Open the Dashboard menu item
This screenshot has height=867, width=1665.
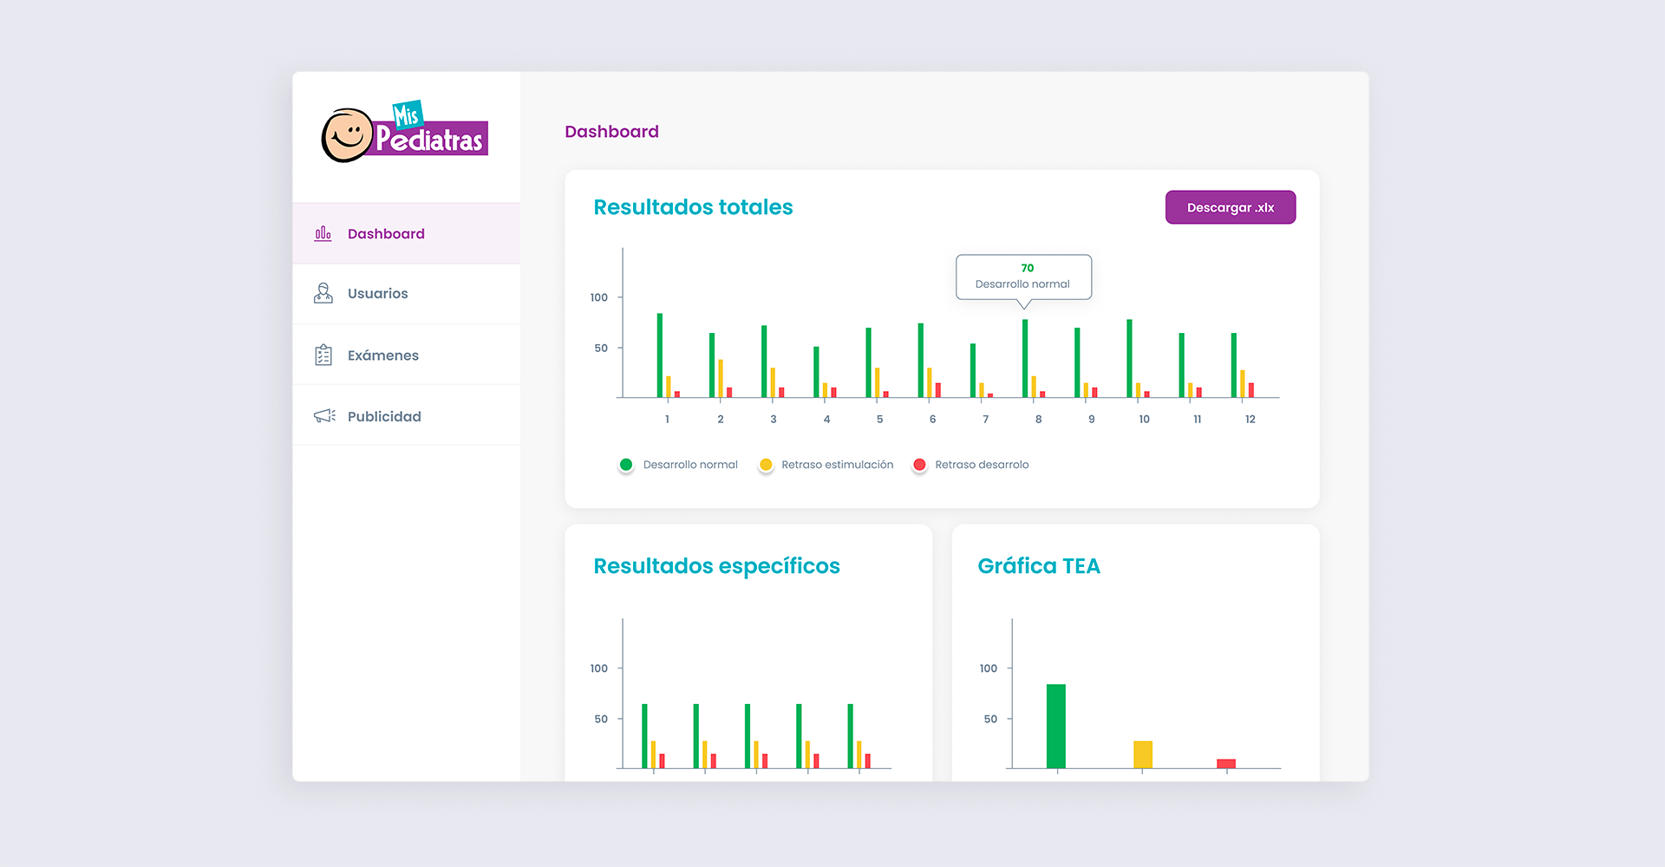coord(386,234)
